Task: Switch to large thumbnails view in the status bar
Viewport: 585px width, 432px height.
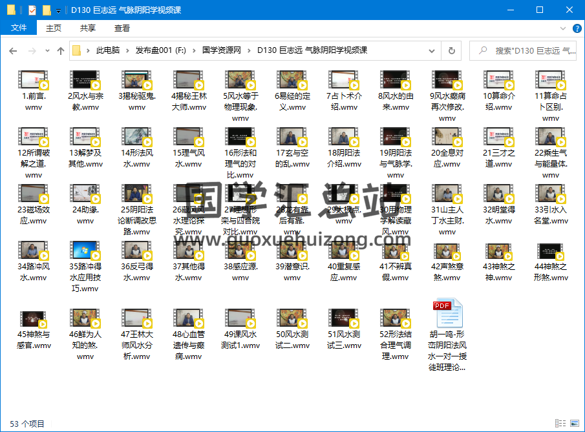Action: pos(575,424)
